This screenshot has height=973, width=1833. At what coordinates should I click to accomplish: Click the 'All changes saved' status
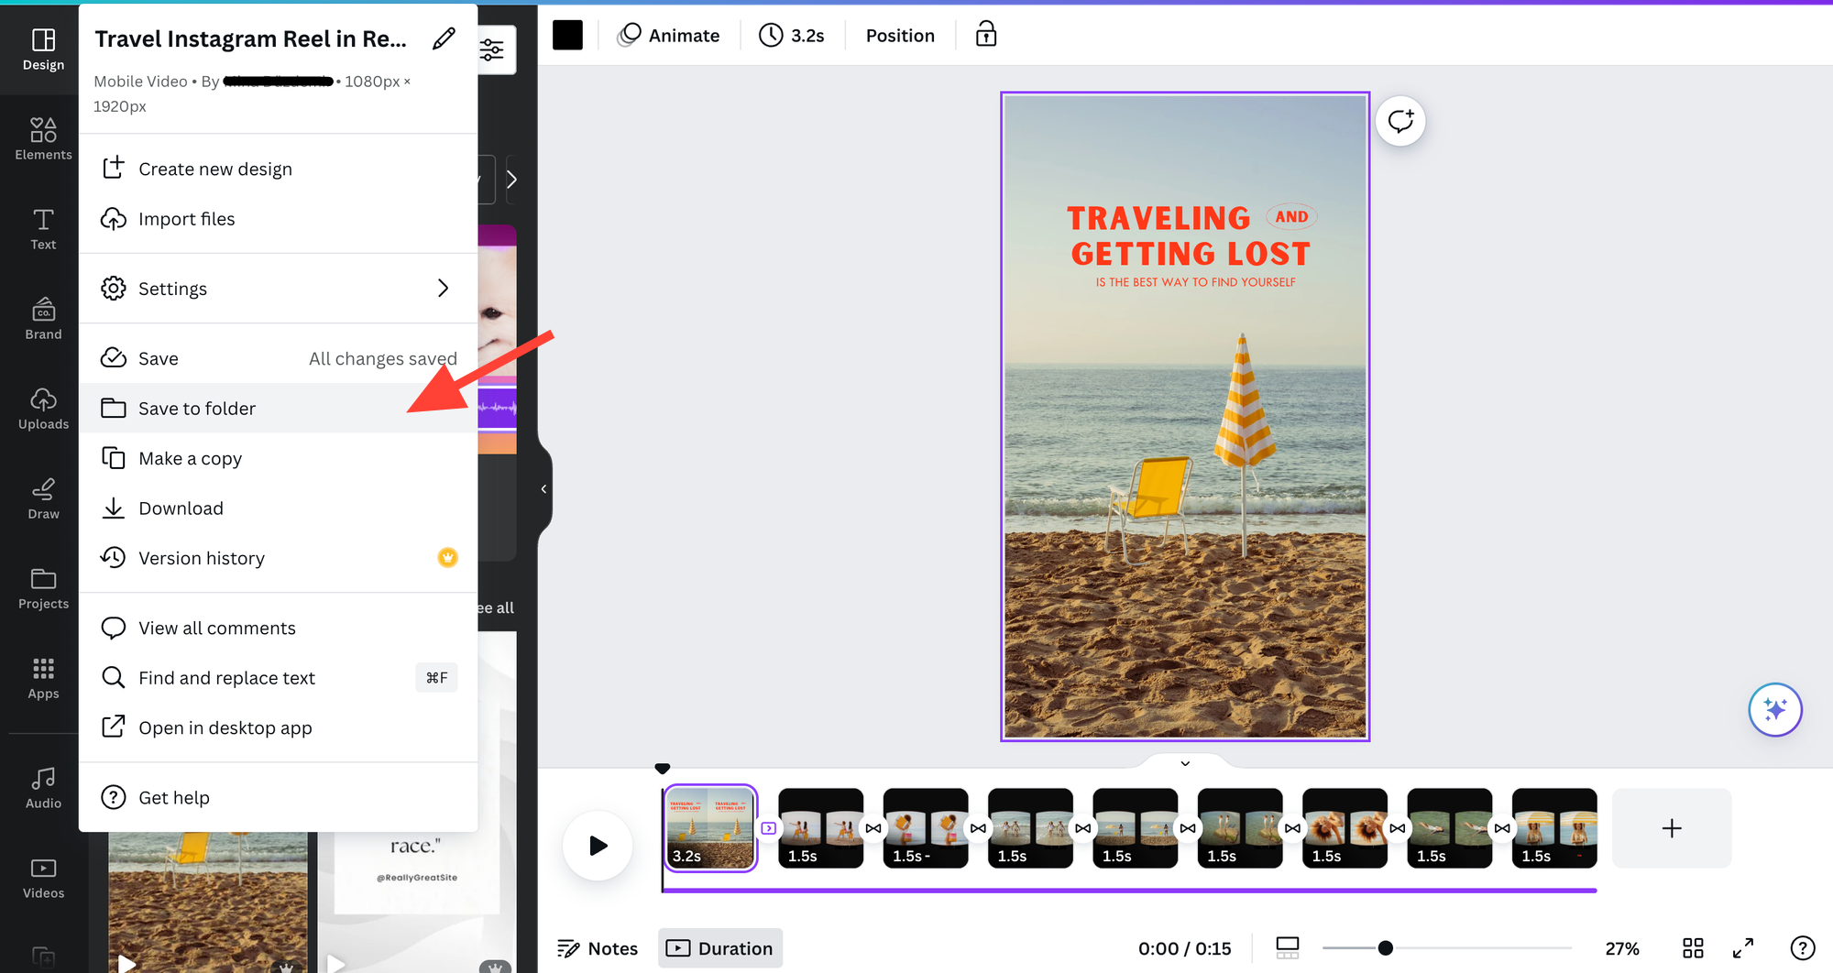point(383,358)
